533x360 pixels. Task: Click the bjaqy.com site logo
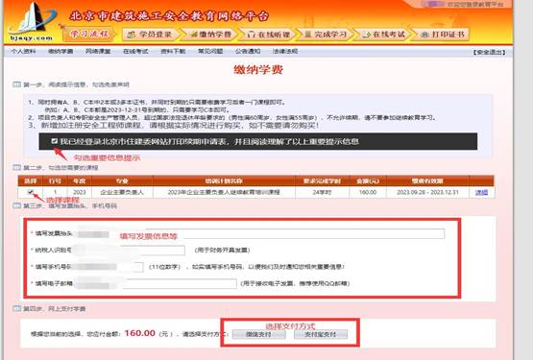[x=33, y=22]
